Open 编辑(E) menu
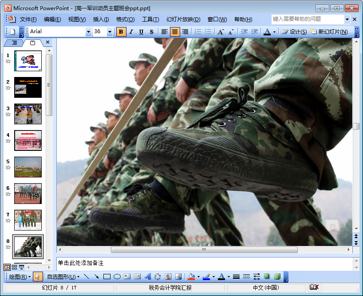 click(52, 19)
